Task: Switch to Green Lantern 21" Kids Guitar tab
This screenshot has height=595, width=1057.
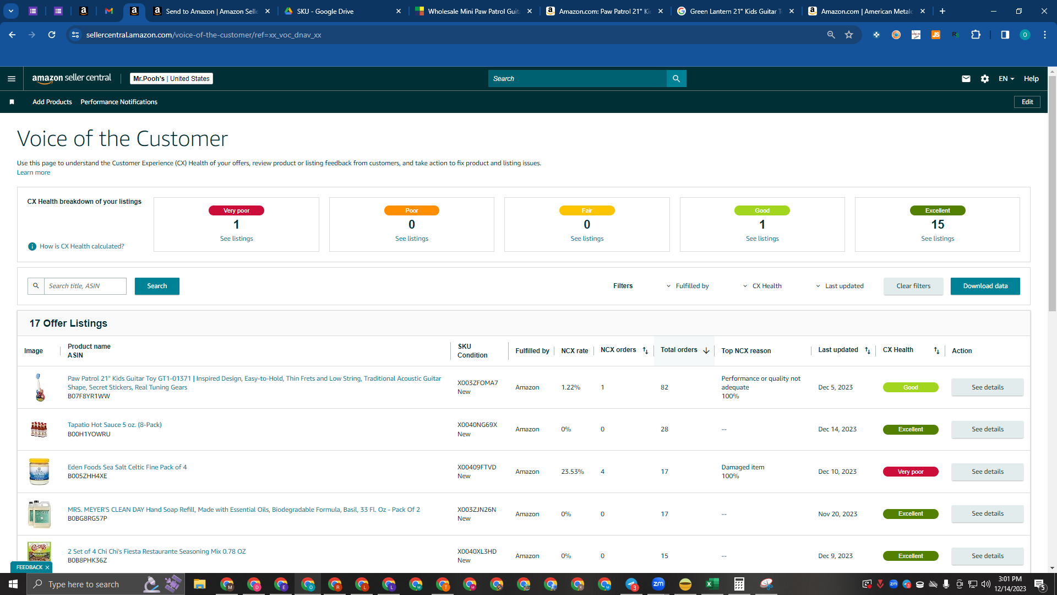Action: click(x=735, y=11)
